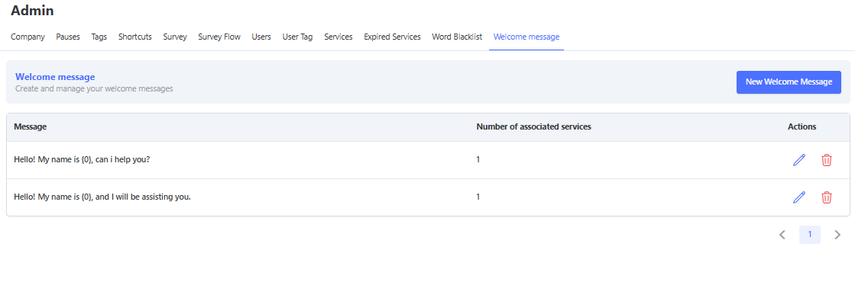Open the Survey tab

point(175,37)
